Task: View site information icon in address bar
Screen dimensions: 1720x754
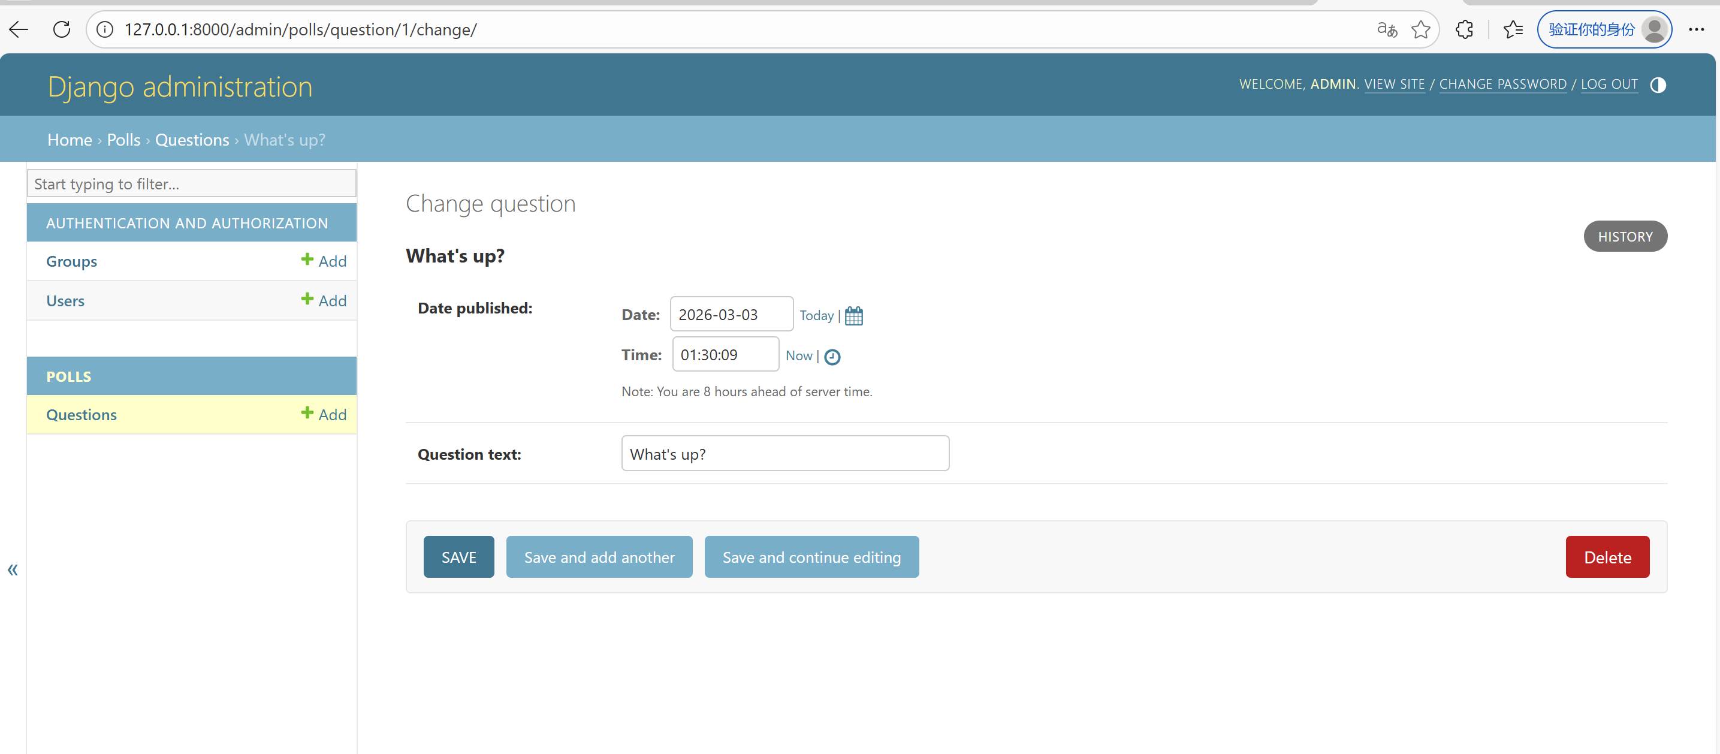Action: [105, 29]
